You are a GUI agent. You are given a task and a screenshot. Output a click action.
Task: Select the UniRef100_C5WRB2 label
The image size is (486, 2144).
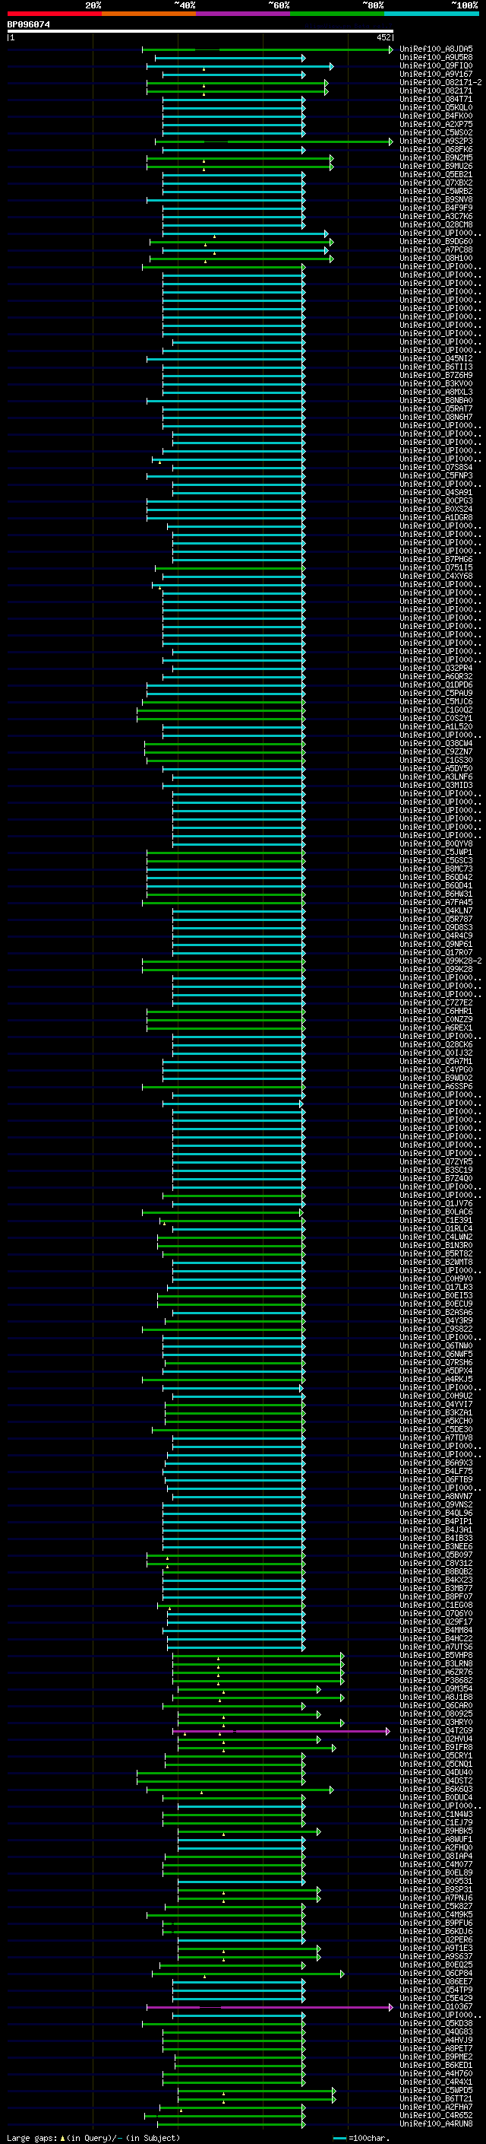[x=436, y=192]
